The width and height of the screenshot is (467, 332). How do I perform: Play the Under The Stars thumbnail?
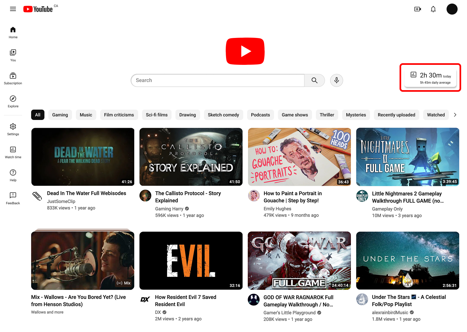coord(408,261)
